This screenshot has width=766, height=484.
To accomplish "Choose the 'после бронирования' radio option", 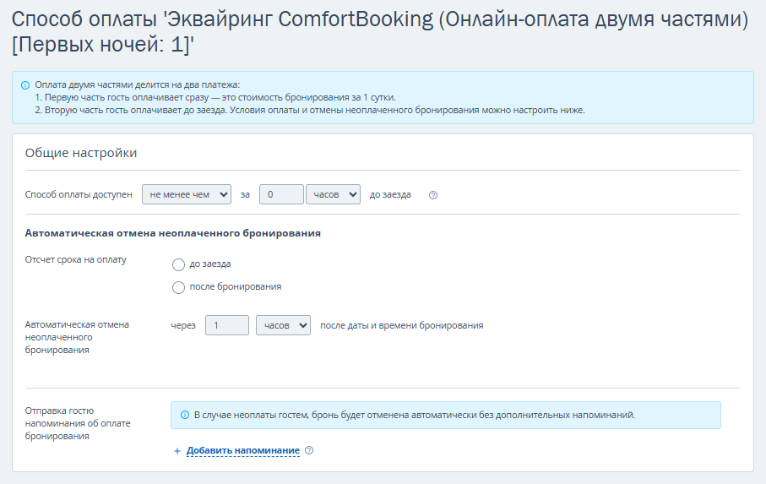I will 178,287.
